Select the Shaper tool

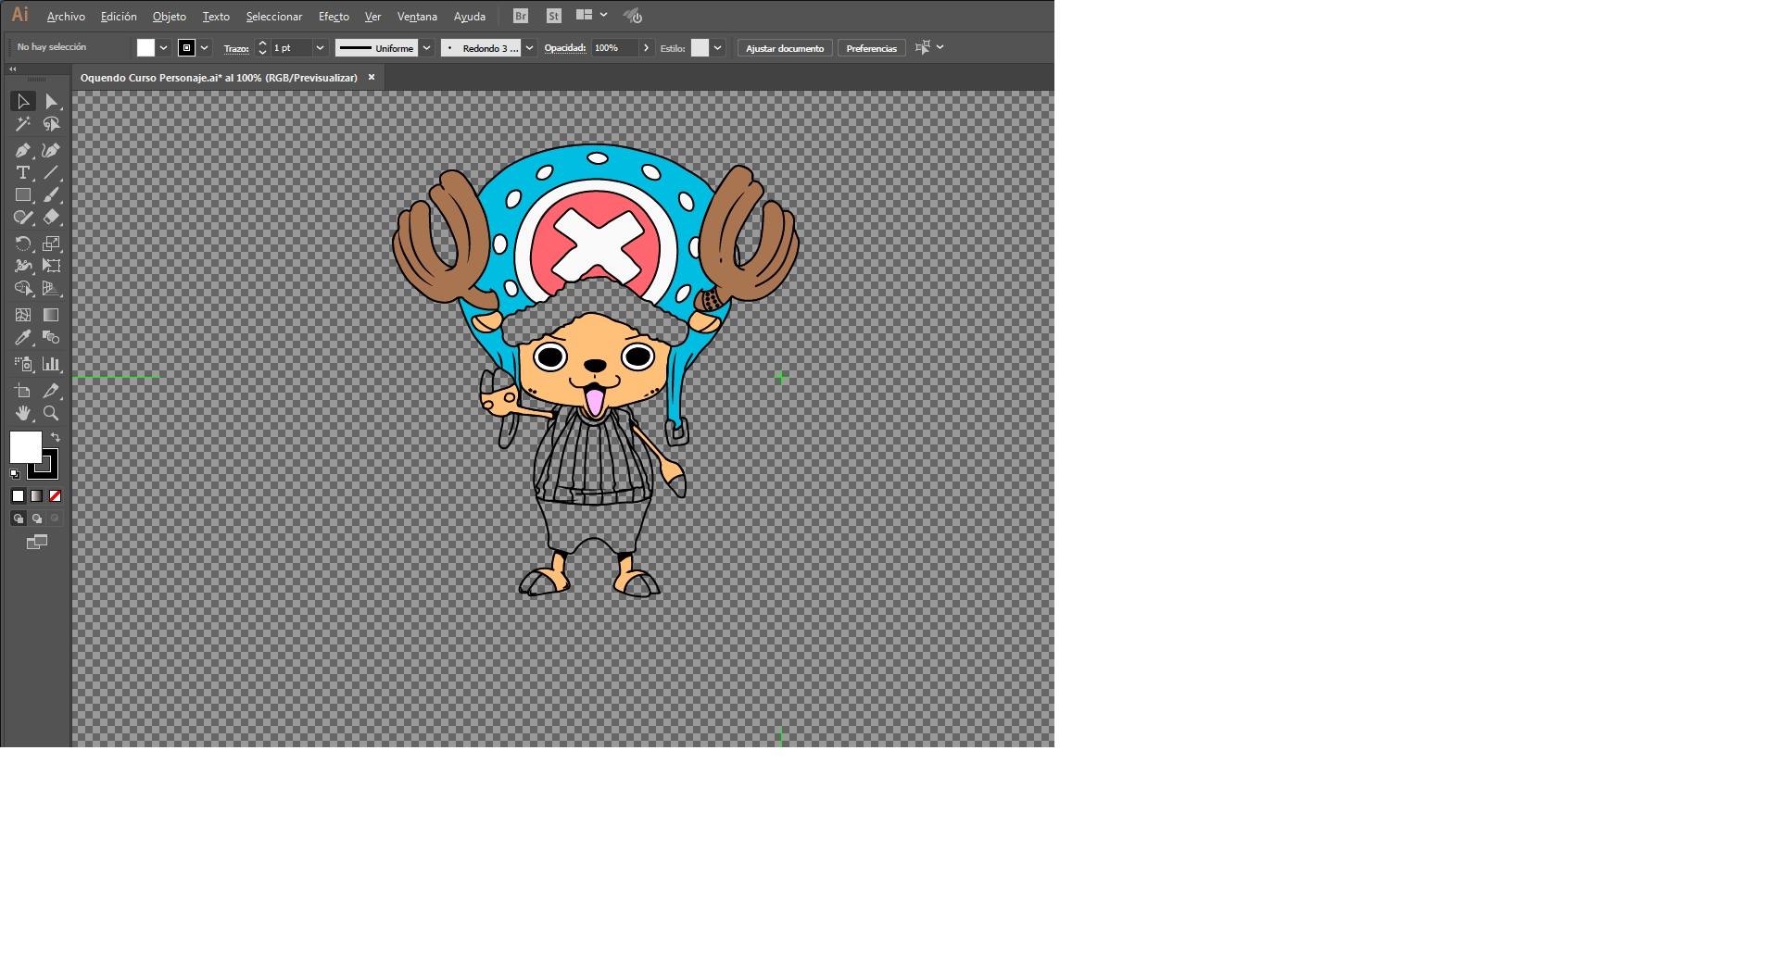pyautogui.click(x=23, y=218)
